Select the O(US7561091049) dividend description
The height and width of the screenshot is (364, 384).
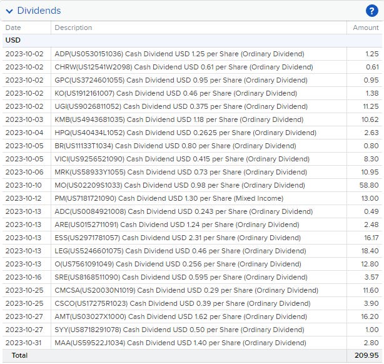tap(178, 264)
